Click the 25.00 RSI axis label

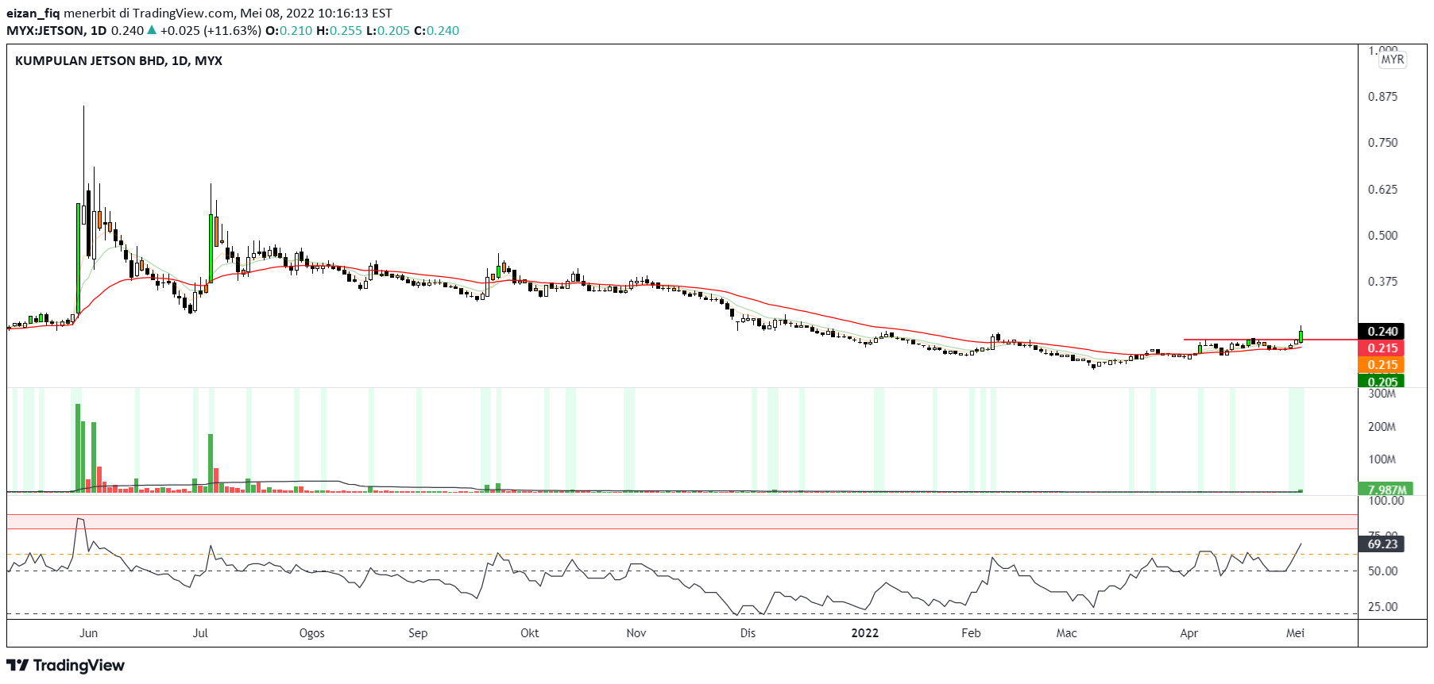click(x=1382, y=607)
